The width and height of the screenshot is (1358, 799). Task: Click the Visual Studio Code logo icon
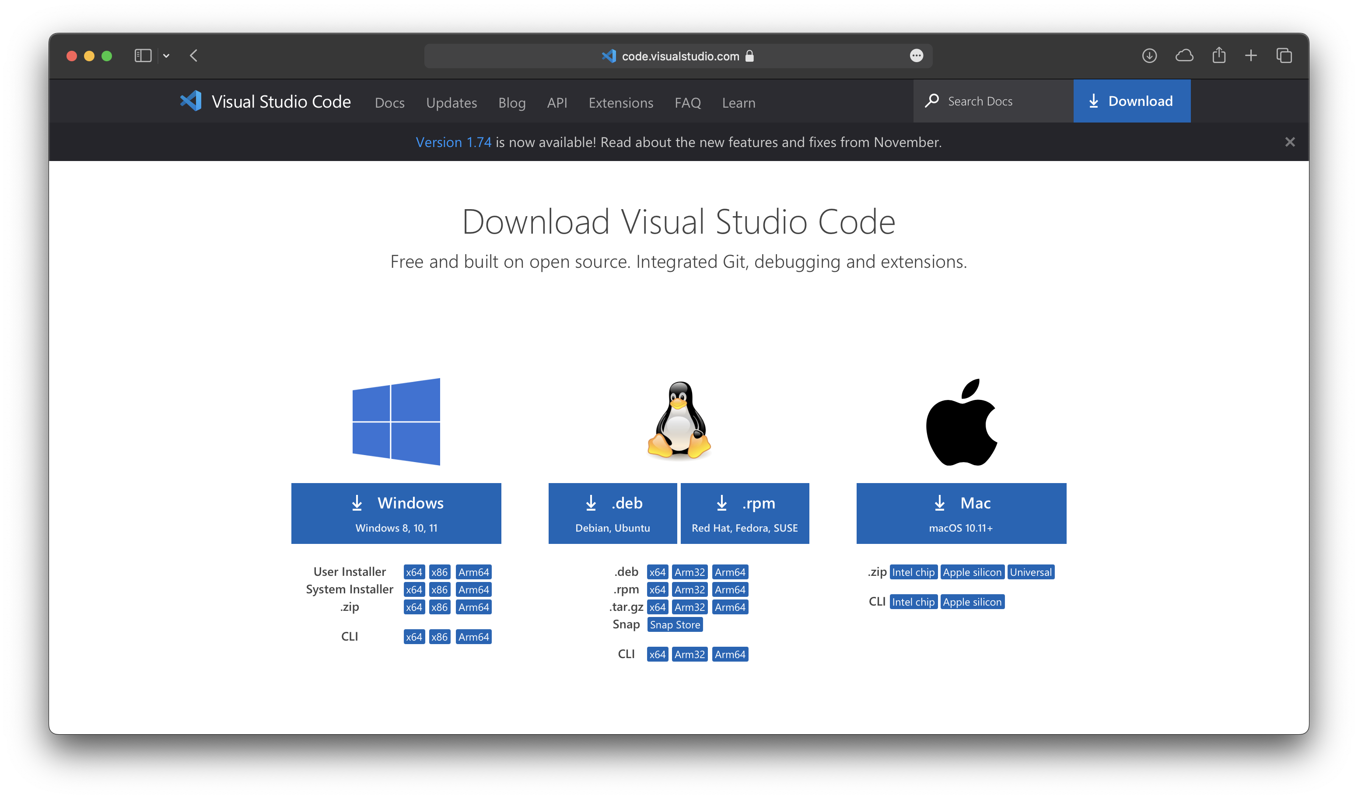[x=191, y=101]
